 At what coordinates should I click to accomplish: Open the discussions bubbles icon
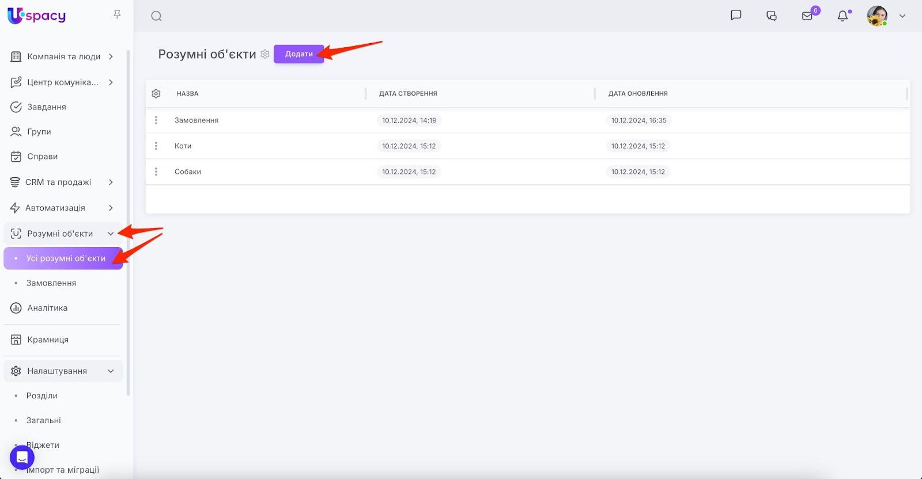coord(772,16)
